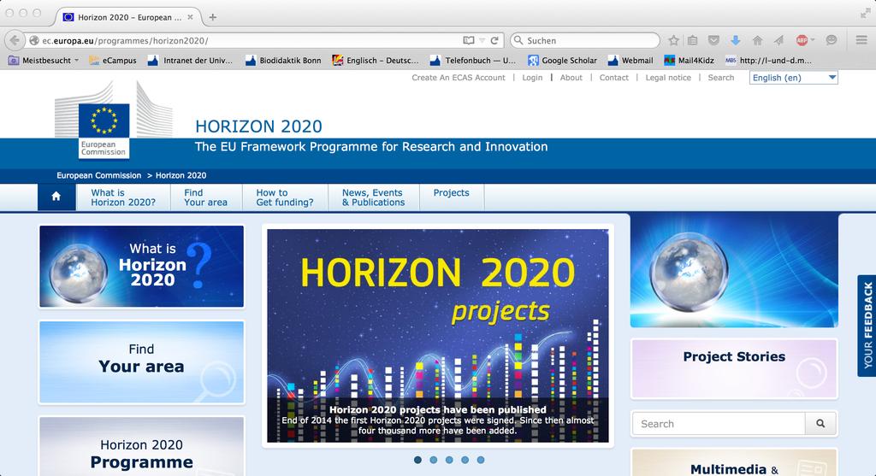Open Englisch – Deutsch dictionary bookmark

click(376, 61)
